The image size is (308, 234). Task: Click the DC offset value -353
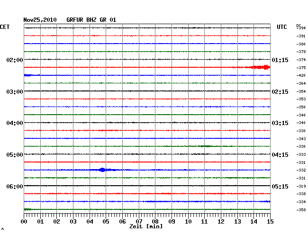(x=301, y=99)
